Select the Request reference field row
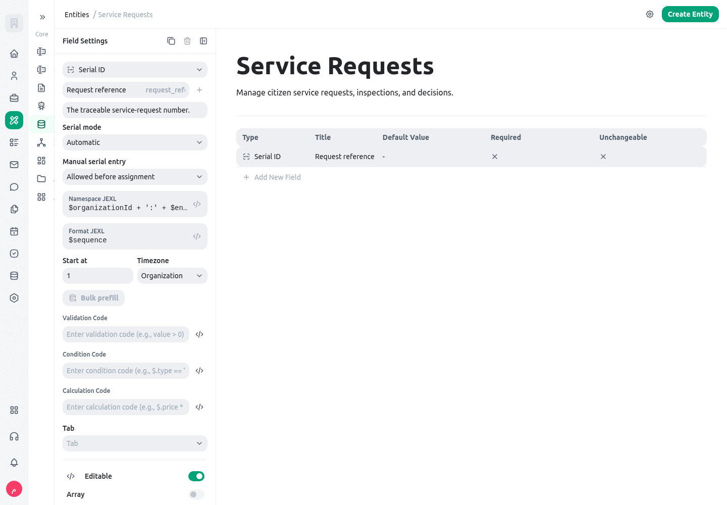Image resolution: width=727 pixels, height=505 pixels. [472, 157]
